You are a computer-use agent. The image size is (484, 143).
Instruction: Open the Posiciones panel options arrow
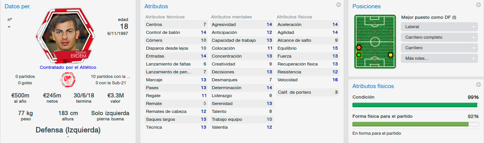coord(479,5)
